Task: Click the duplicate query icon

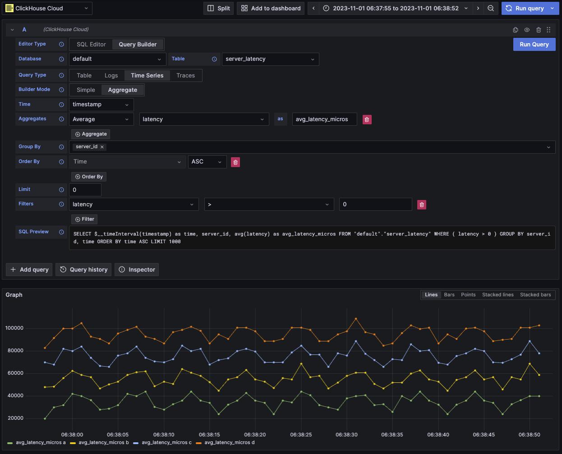Action: click(x=516, y=30)
